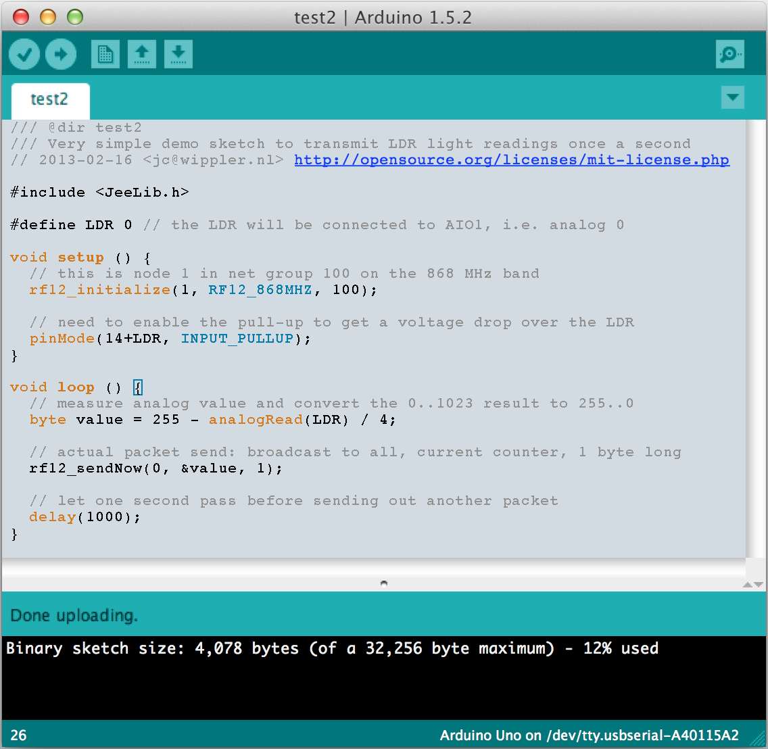
Task: Click the line number 26 in status bar
Action: (x=19, y=735)
